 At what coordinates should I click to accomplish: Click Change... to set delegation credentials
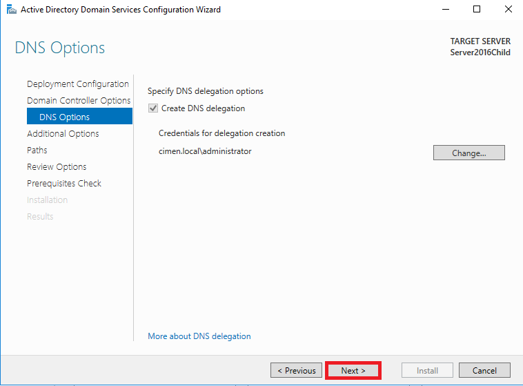[x=469, y=153]
